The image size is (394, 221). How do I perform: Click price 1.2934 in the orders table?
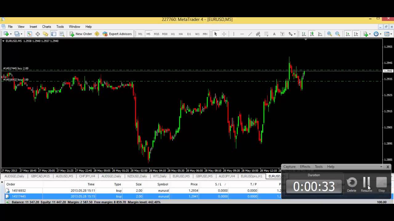pyautogui.click(x=193, y=191)
